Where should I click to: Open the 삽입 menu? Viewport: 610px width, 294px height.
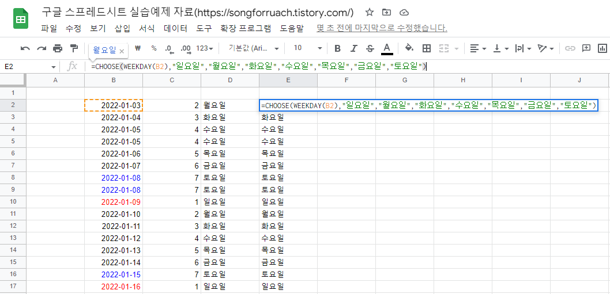click(x=123, y=28)
